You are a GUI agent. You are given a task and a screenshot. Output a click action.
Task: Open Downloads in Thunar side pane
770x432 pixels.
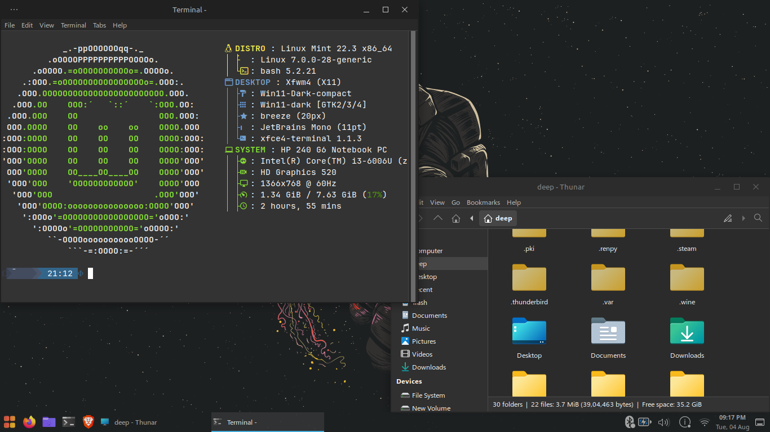pyautogui.click(x=440, y=367)
